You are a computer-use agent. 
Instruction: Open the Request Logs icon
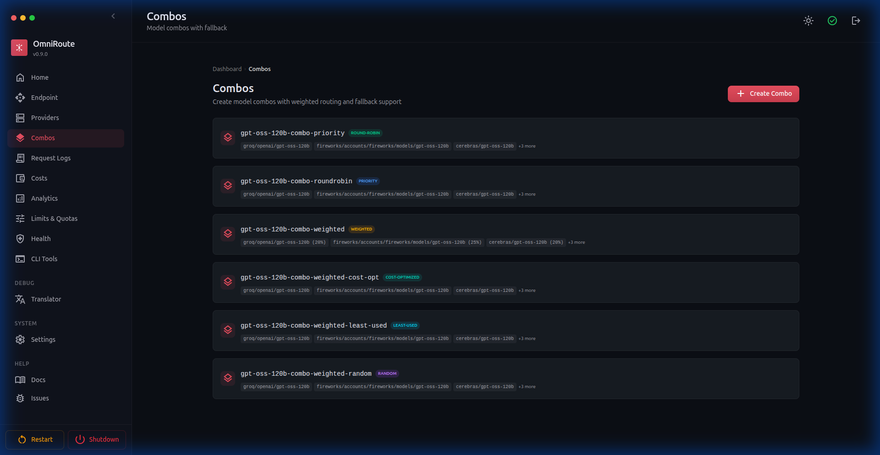click(x=20, y=158)
